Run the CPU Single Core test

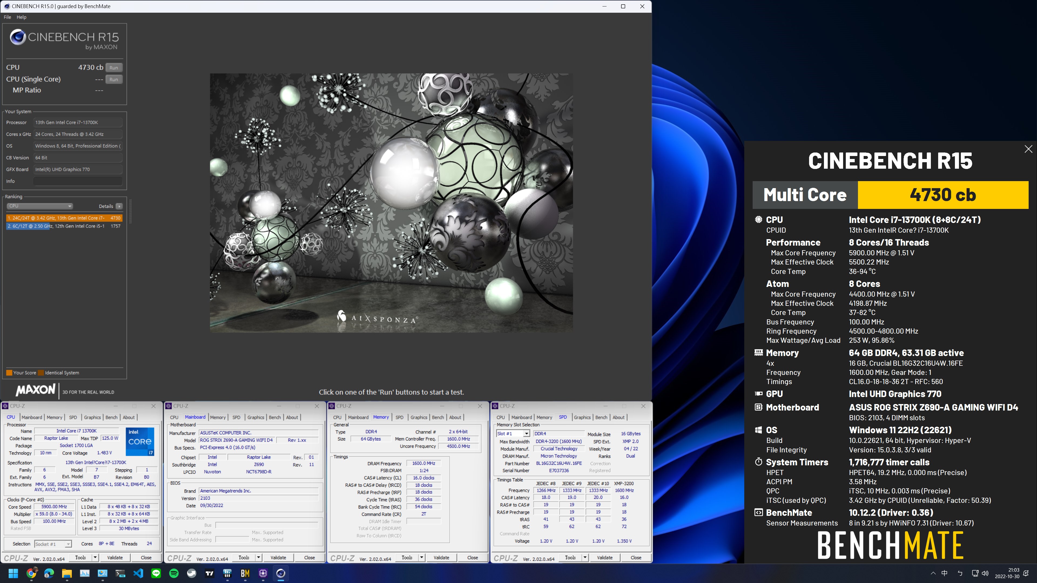(x=114, y=79)
